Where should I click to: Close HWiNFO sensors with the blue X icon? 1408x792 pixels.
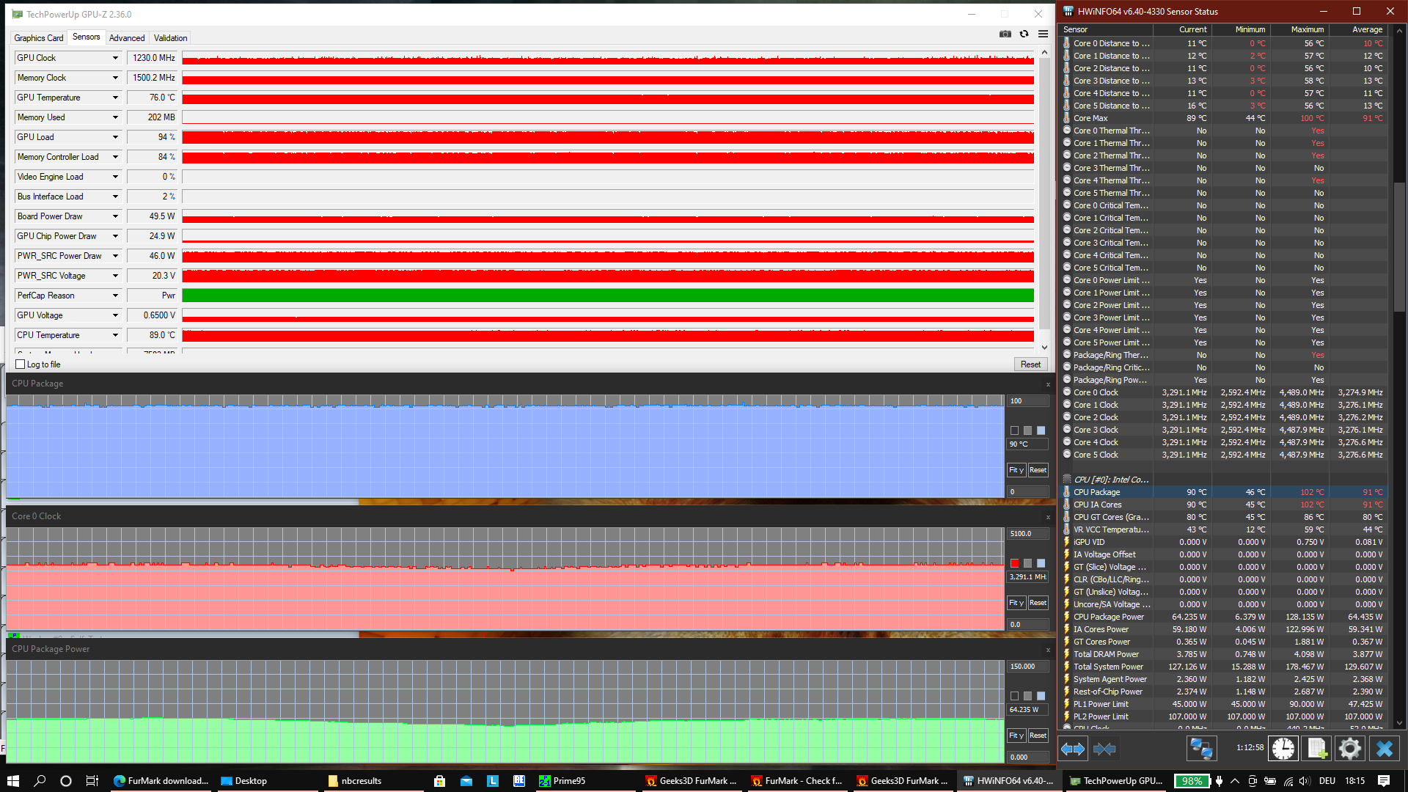[1384, 749]
